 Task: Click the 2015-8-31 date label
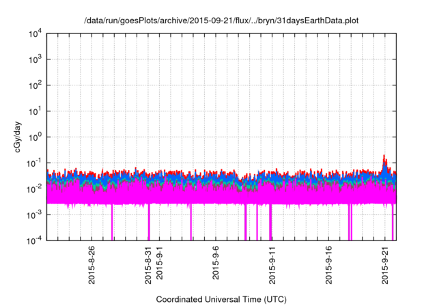(x=148, y=265)
